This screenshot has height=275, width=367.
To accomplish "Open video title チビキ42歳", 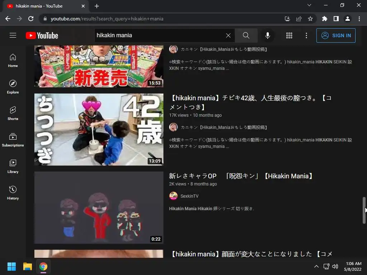I will [x=251, y=102].
